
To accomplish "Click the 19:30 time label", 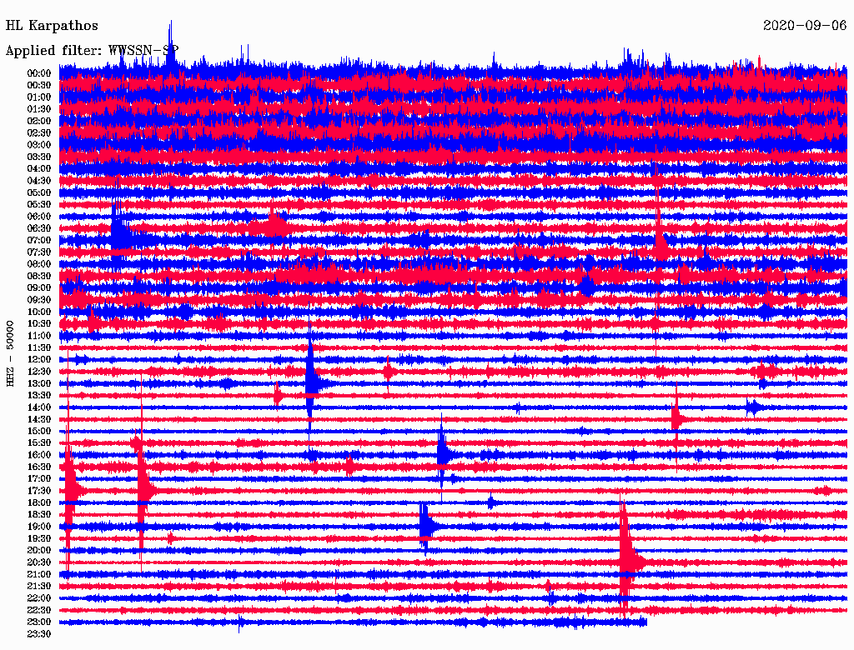I will point(39,539).
